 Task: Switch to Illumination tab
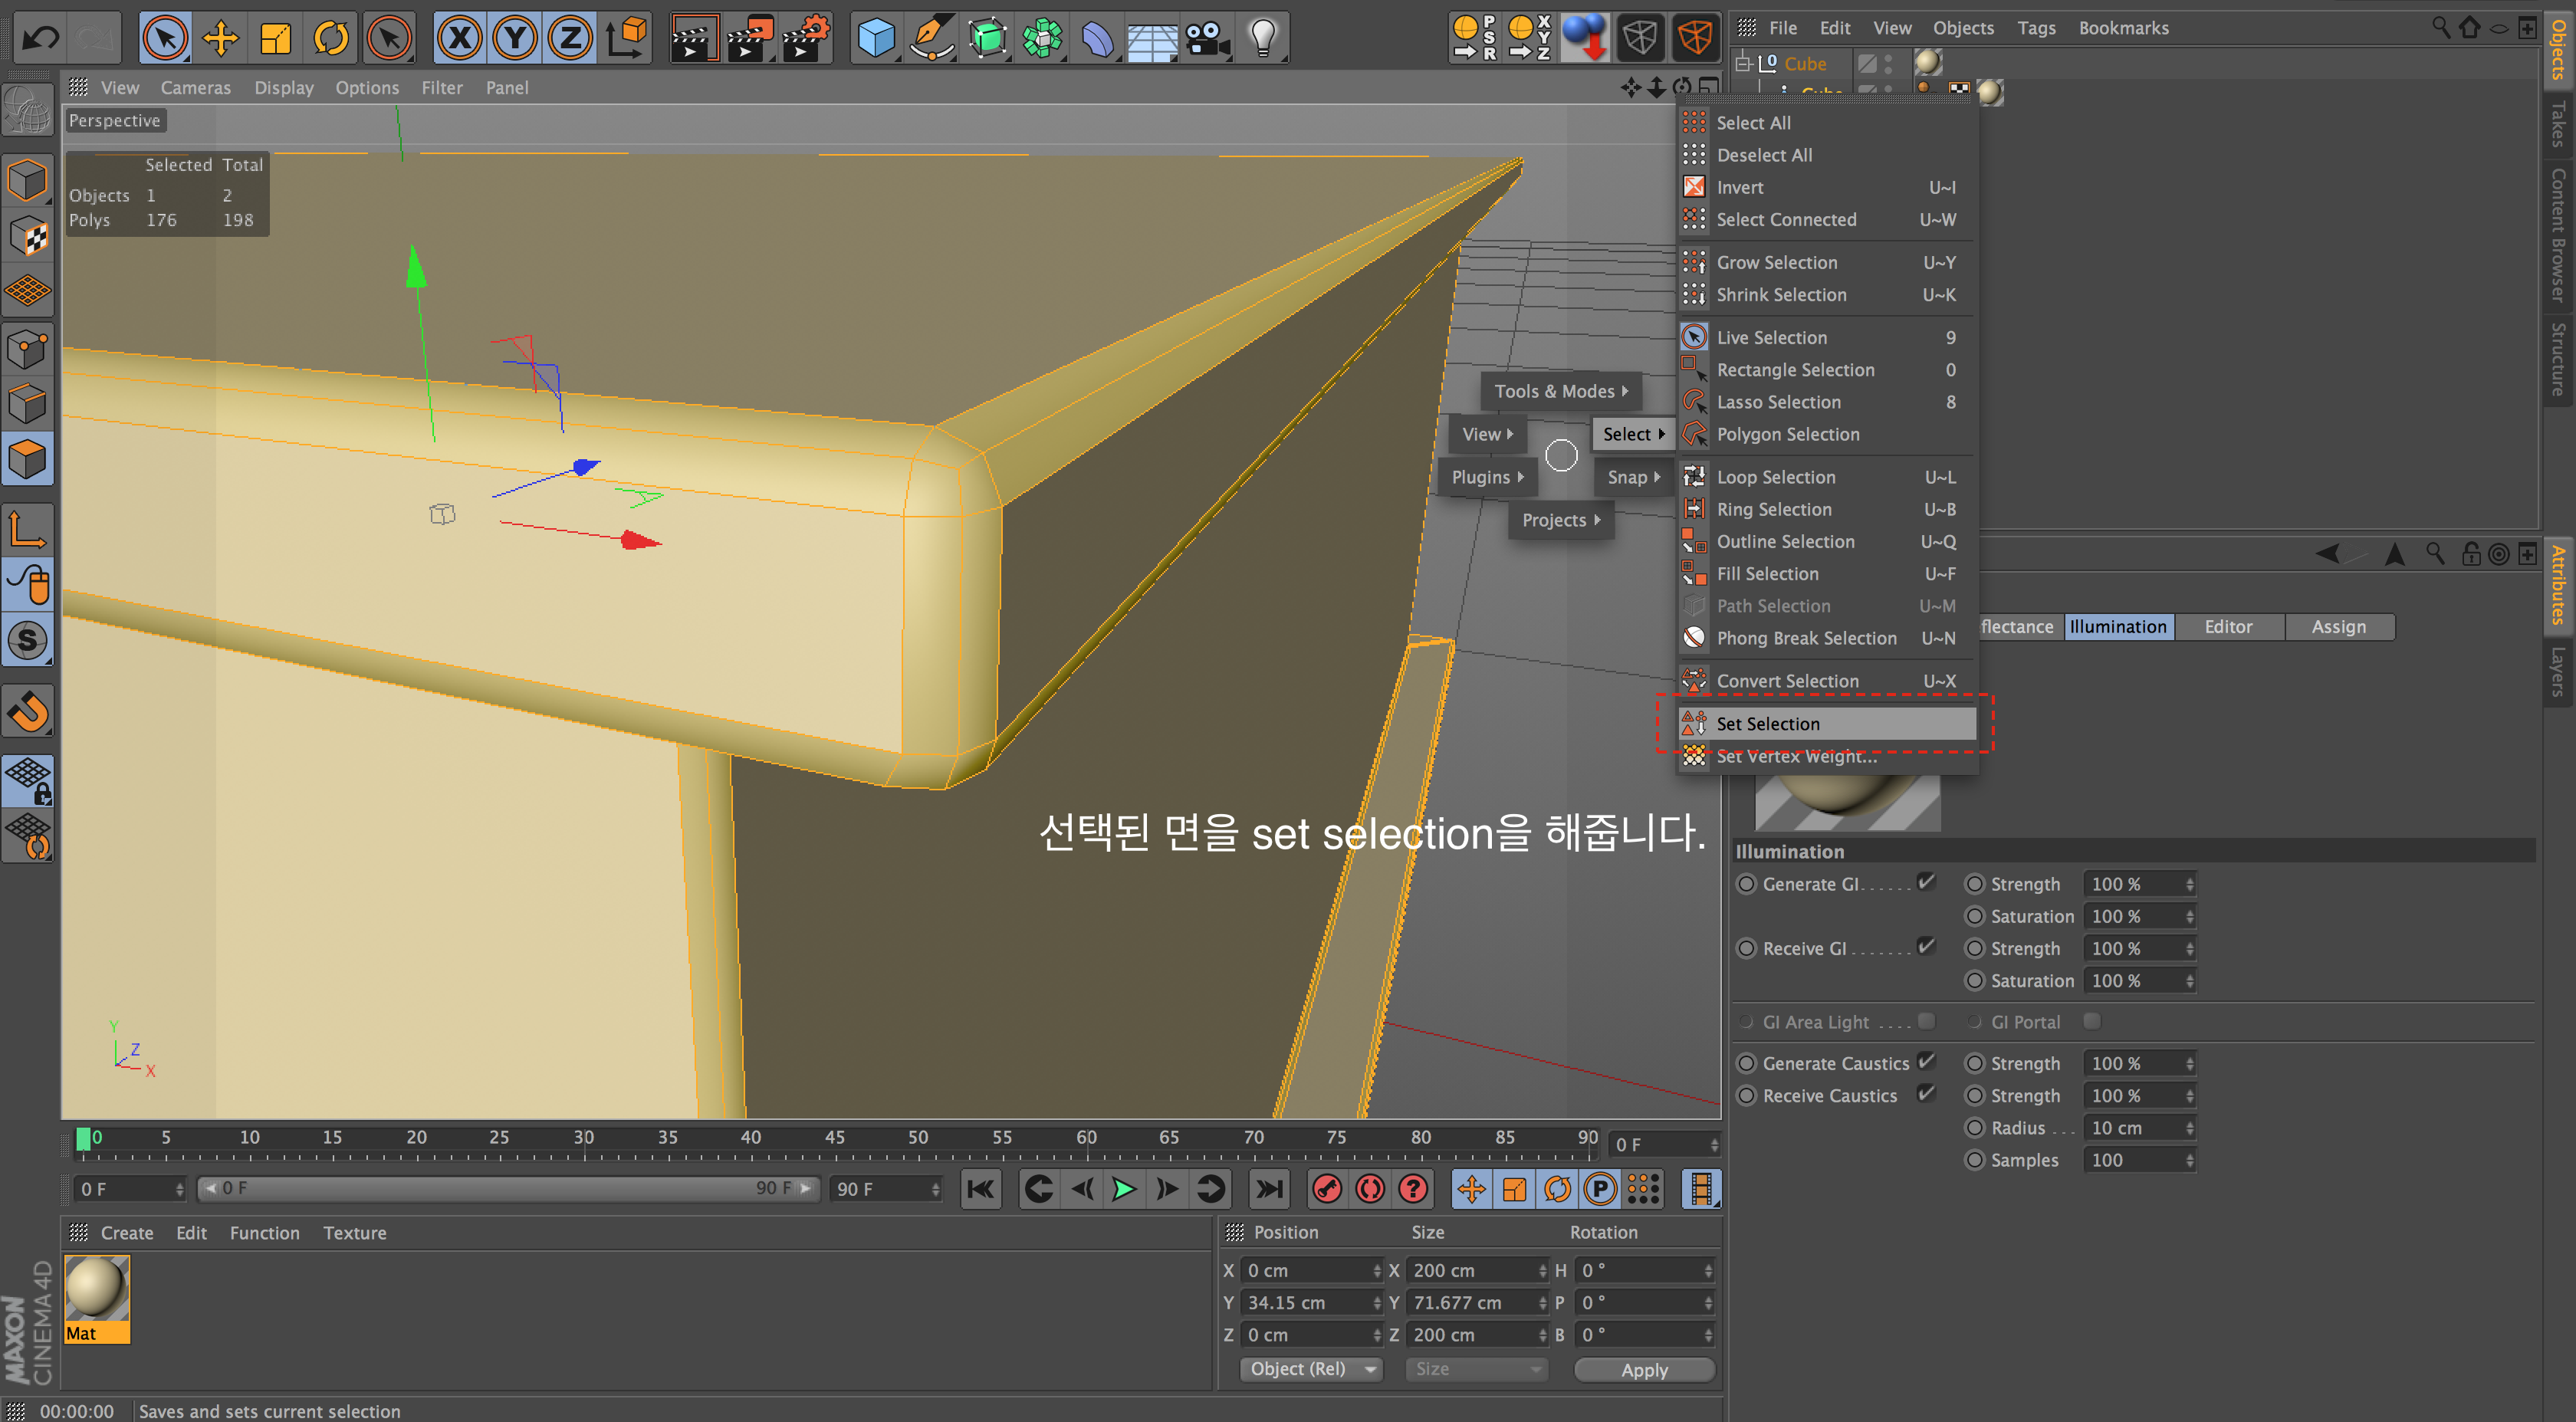[2118, 626]
